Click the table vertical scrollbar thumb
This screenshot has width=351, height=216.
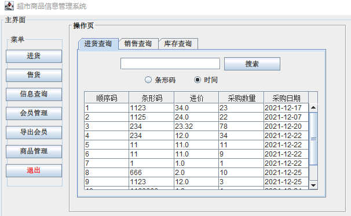click(313, 139)
